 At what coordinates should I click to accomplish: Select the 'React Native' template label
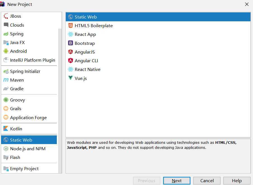point(88,69)
